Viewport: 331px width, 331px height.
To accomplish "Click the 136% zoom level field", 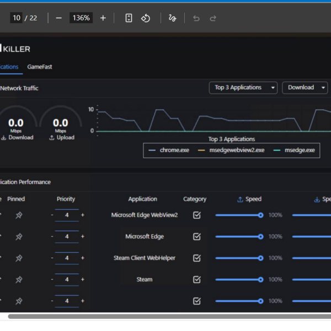I will 81,18.
